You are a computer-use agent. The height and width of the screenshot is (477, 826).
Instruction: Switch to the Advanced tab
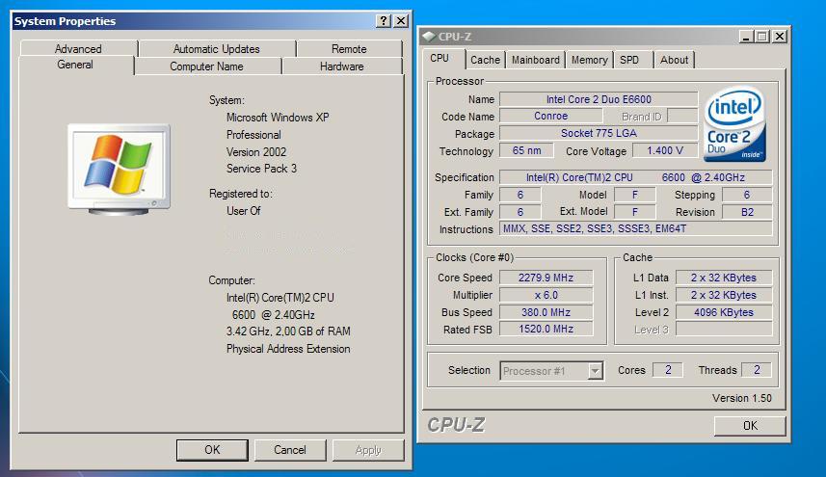click(x=78, y=49)
